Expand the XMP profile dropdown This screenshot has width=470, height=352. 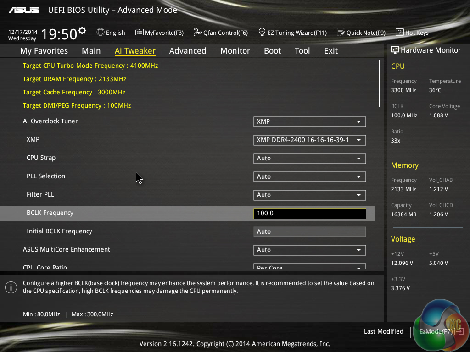point(310,140)
